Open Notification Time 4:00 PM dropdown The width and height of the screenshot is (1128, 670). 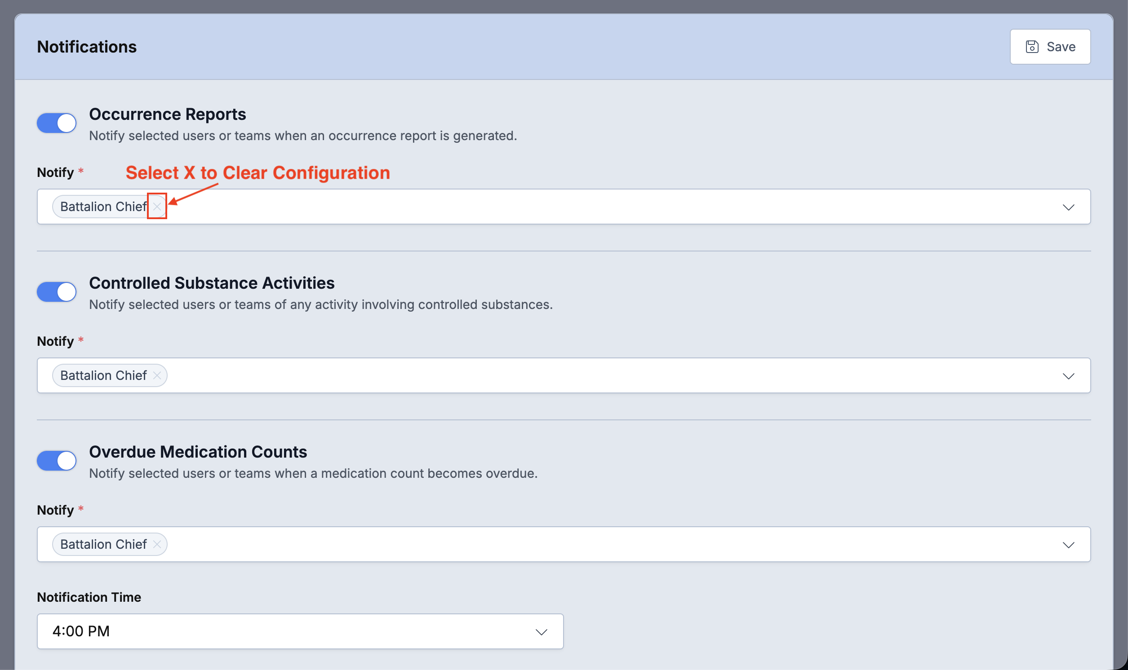tap(300, 631)
